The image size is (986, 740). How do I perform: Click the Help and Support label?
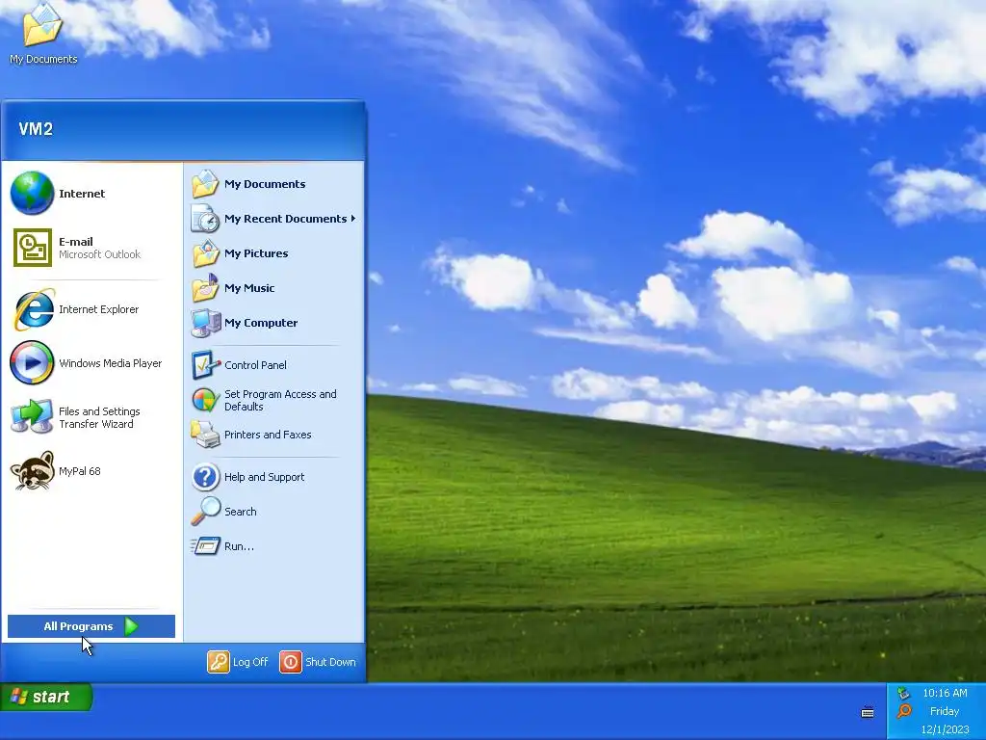(264, 477)
